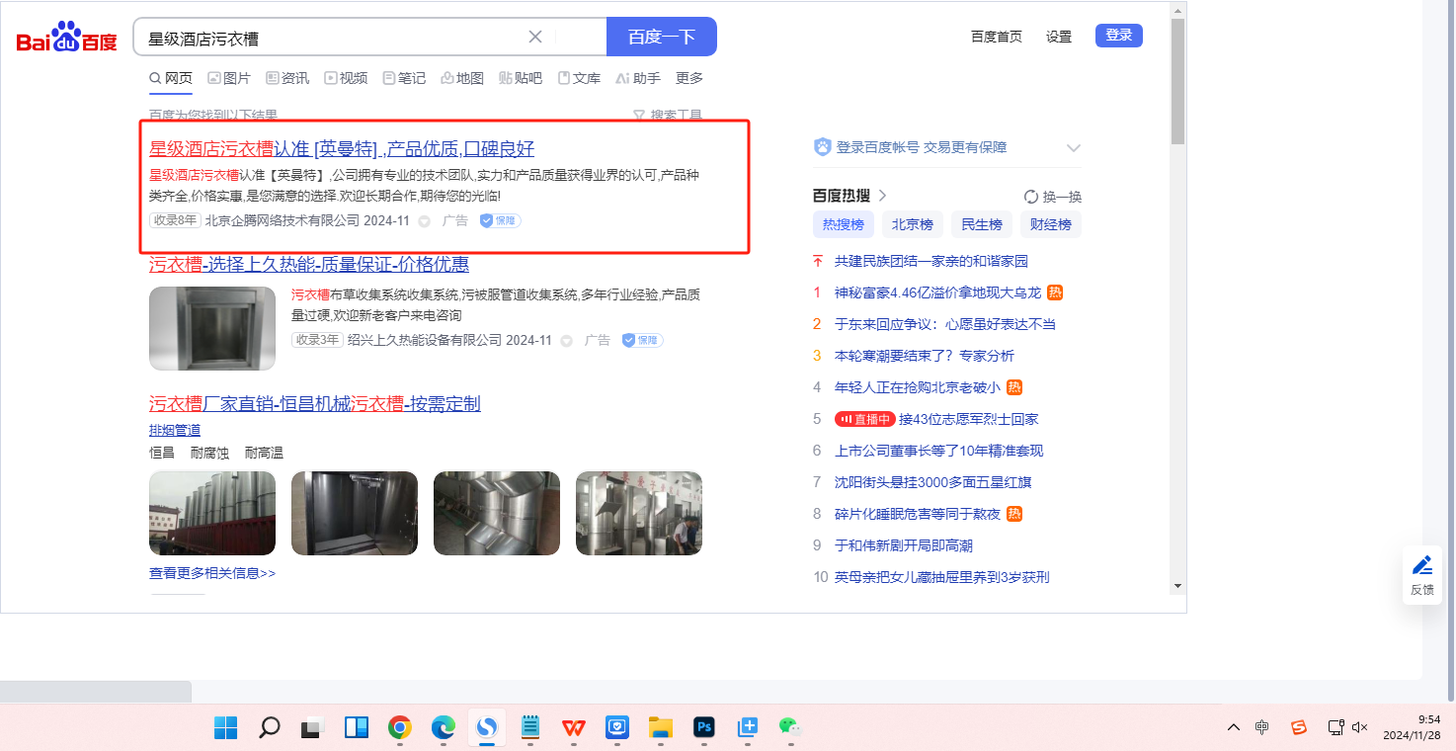Screen dimensions: 1456x751
Task: Open WPS Office from the taskbar
Action: [x=574, y=727]
